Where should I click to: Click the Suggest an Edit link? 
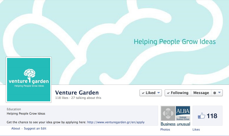coord(35,128)
